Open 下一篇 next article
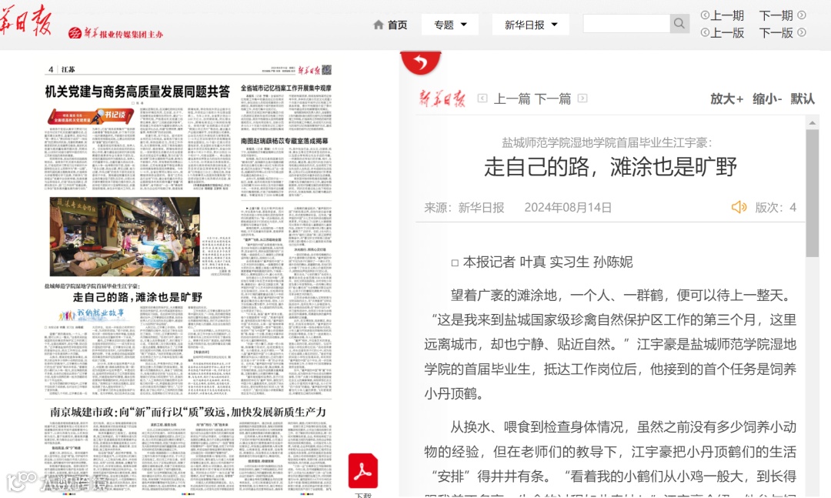Image resolution: width=831 pixels, height=498 pixels. (x=552, y=99)
